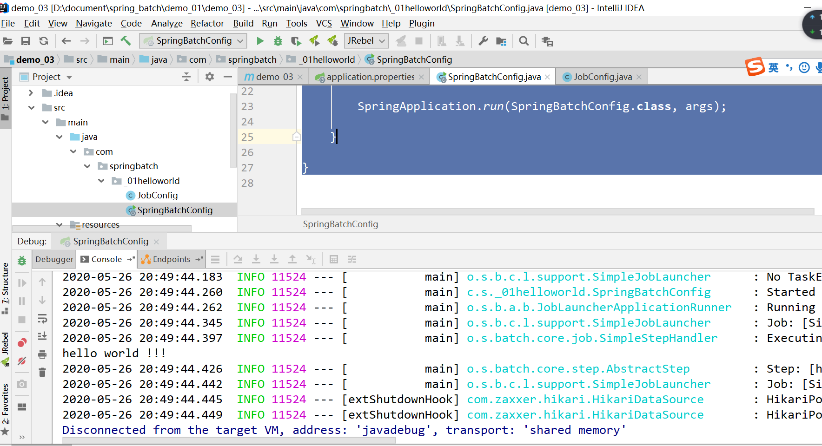Close the SpringBatchConfig.java editor tab
This screenshot has height=446, width=822.
547,77
